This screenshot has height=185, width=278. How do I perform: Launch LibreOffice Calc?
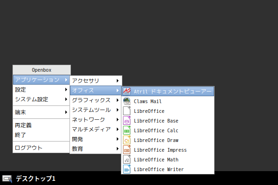click(x=168, y=130)
